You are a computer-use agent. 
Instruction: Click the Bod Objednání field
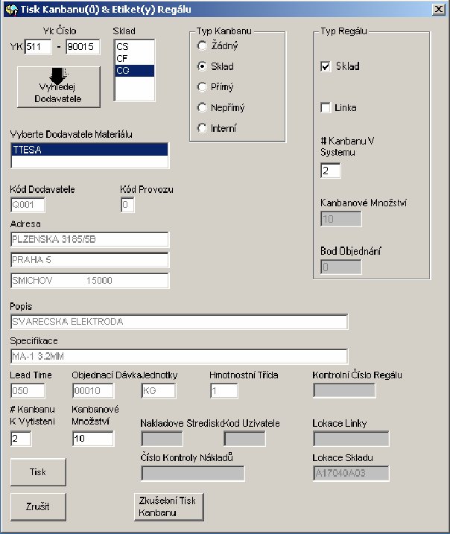tap(341, 267)
